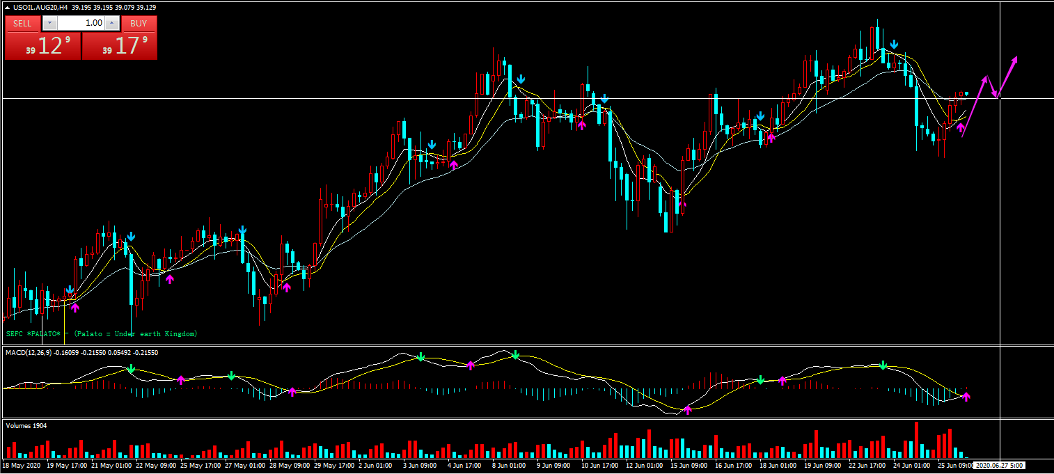Click the tallest red bar in Volumes
The image size is (1054, 474).
click(916, 439)
